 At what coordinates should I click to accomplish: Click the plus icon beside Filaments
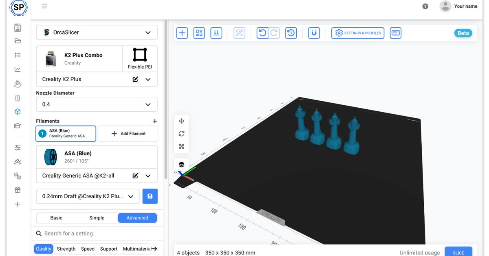[x=154, y=121]
